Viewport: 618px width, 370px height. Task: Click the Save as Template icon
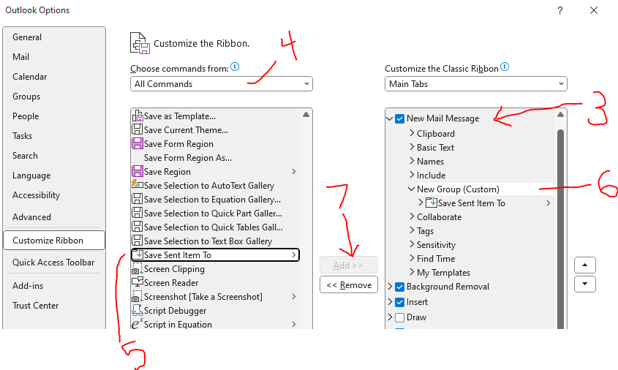137,116
